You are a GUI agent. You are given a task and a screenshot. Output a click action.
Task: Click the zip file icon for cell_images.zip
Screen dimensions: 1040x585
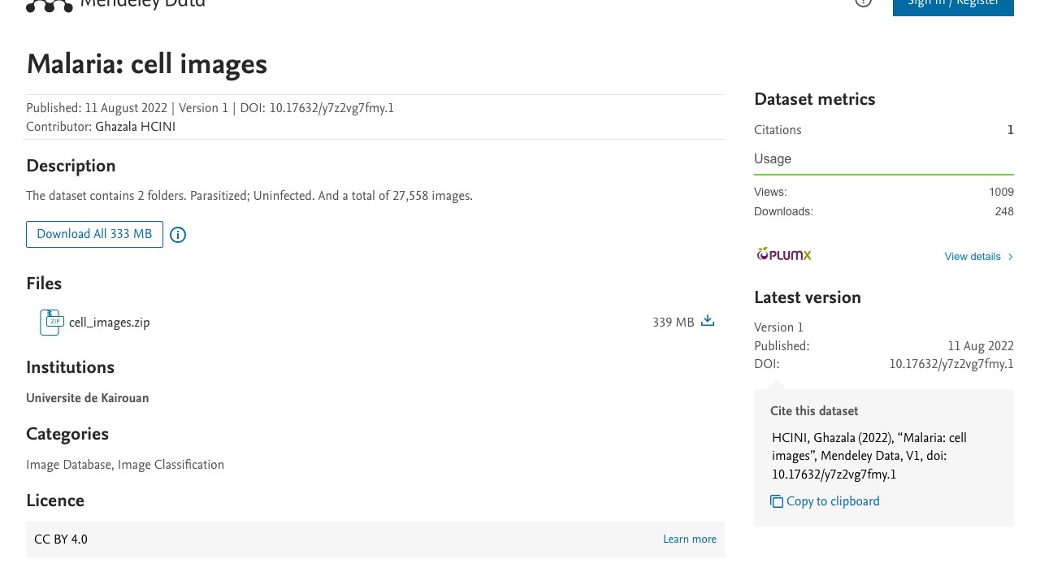click(x=51, y=323)
